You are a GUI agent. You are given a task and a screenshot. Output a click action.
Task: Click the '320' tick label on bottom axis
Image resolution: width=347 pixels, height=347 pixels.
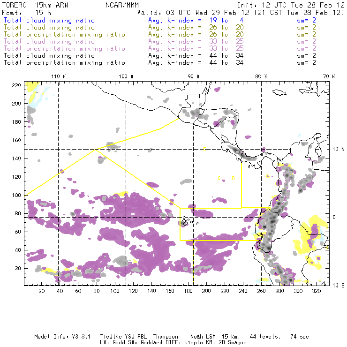pos(316,291)
